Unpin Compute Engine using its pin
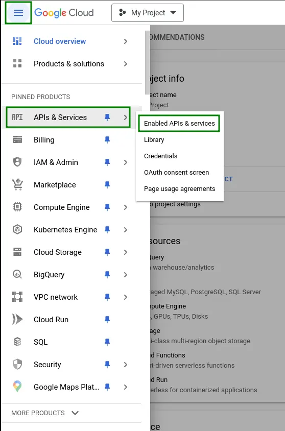 pos(107,207)
